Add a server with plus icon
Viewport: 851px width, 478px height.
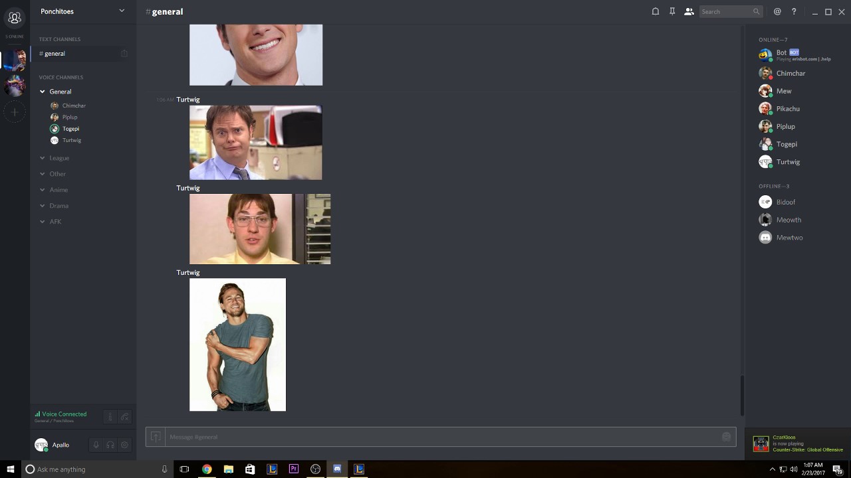[x=15, y=112]
